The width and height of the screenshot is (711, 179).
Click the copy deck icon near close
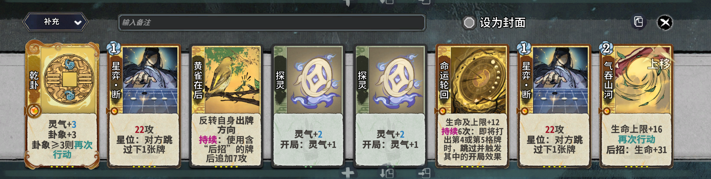click(x=638, y=22)
